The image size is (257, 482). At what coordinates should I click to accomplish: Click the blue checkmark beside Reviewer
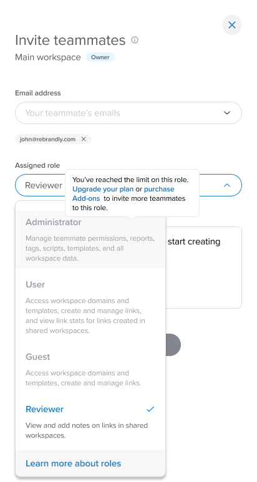[150, 409]
